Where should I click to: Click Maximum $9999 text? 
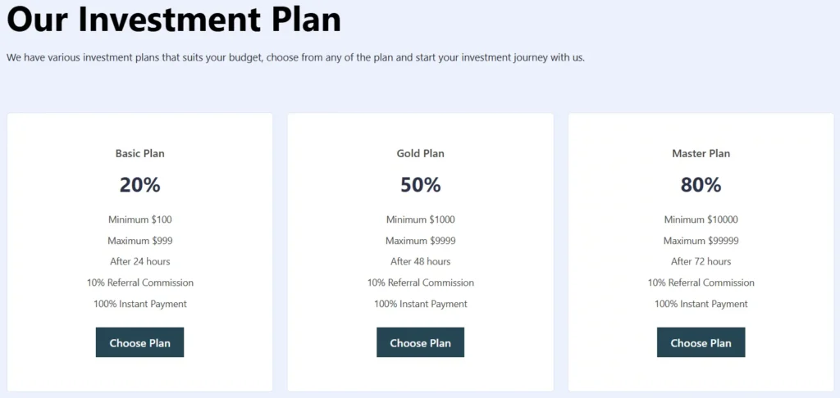point(420,241)
